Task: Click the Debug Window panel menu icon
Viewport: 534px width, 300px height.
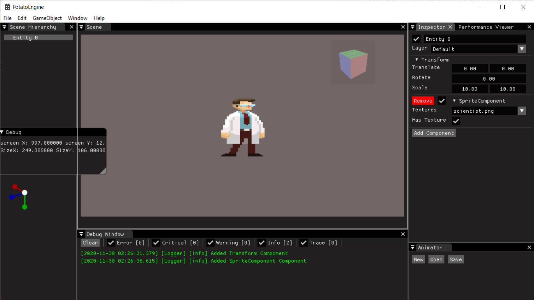Action: point(81,234)
